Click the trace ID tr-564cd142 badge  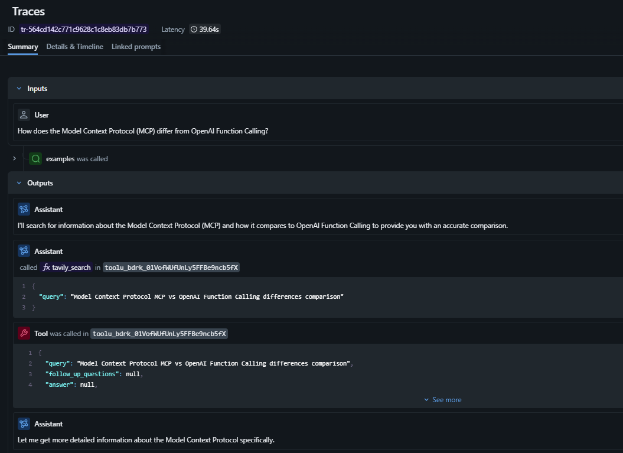point(83,30)
